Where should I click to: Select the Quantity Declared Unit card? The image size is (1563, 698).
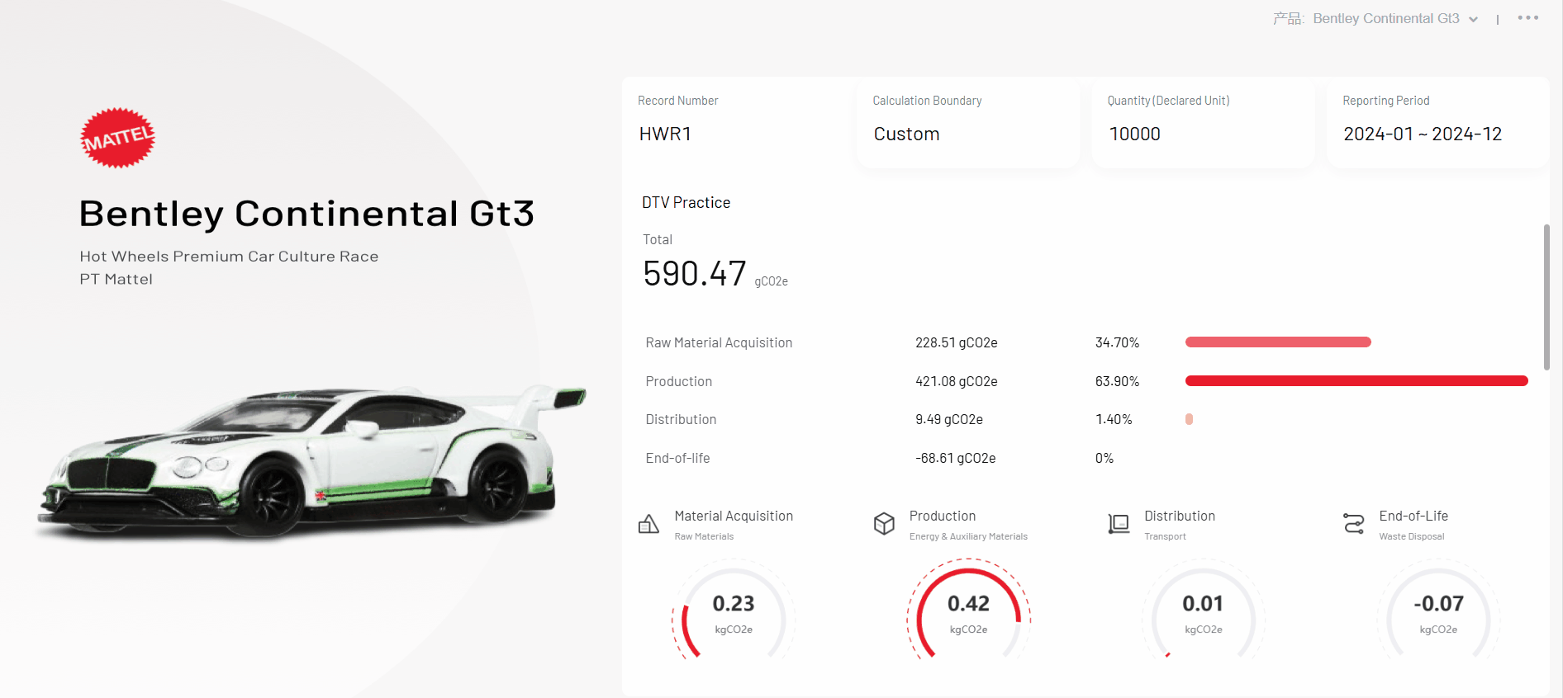1202,122
